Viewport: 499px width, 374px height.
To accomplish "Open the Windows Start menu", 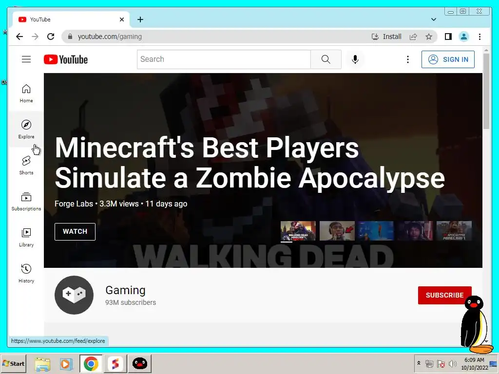I will pyautogui.click(x=14, y=363).
